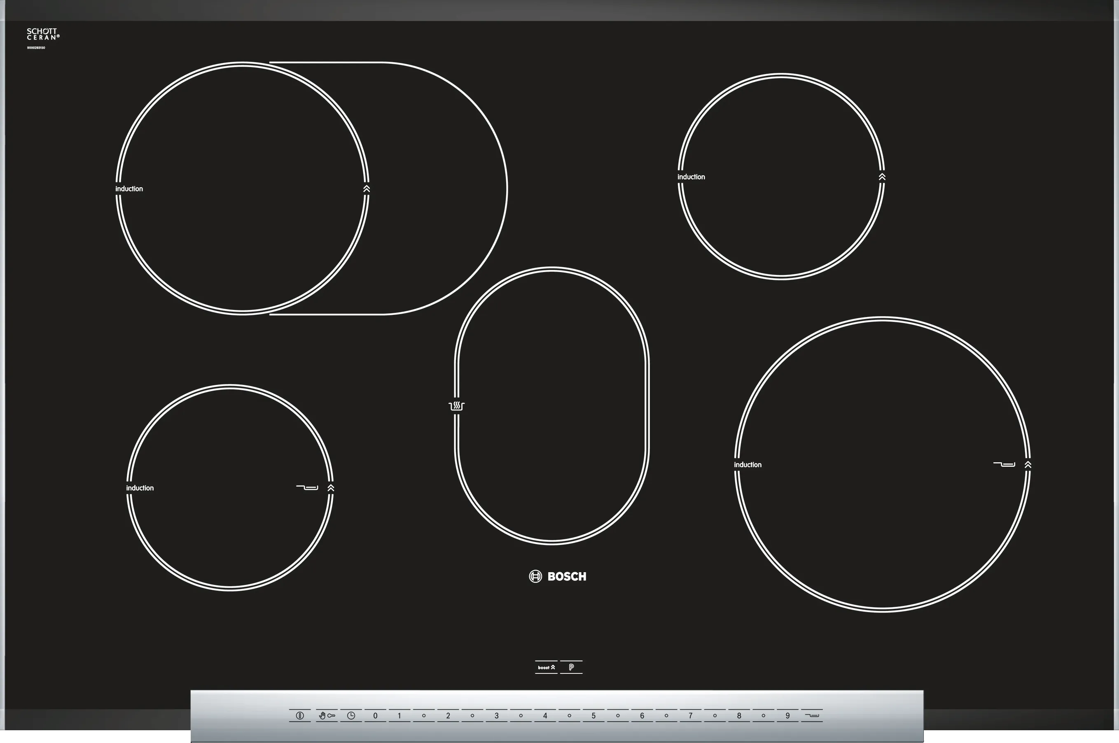Set heat level to 9
Screen dimensions: 1119x743
(788, 715)
